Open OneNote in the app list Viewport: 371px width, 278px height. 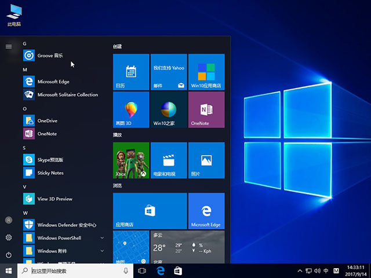coord(64,134)
